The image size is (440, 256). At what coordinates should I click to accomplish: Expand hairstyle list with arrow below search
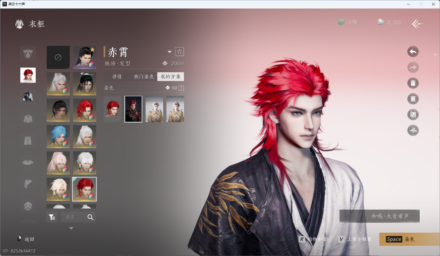pyautogui.click(x=71, y=228)
